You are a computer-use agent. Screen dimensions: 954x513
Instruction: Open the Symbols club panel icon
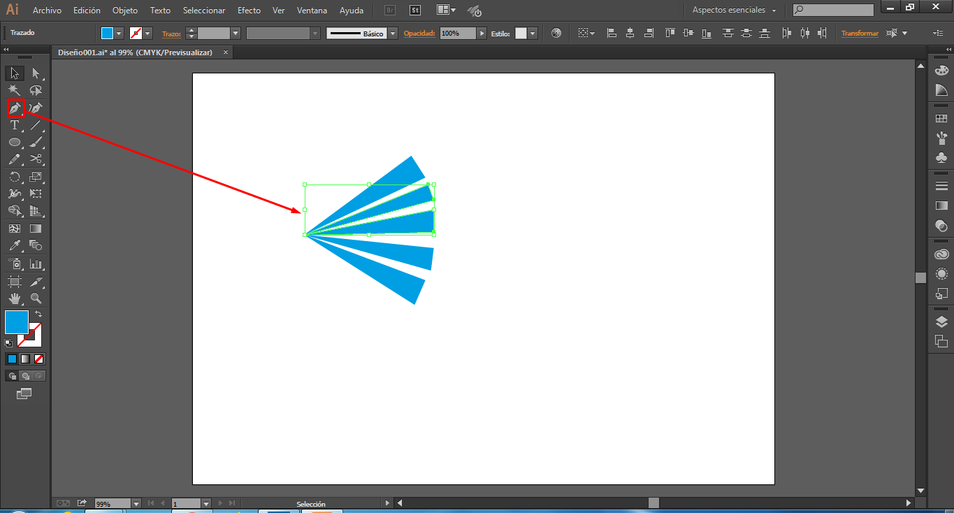pos(941,158)
